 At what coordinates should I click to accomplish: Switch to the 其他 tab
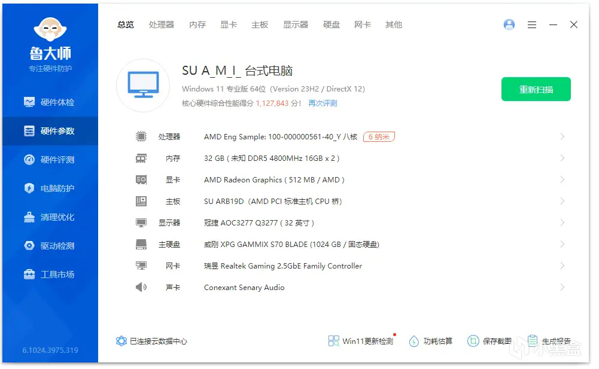(x=394, y=25)
